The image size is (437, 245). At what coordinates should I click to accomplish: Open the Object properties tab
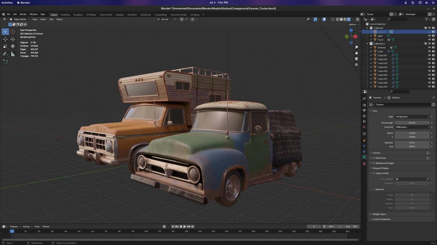[364, 140]
